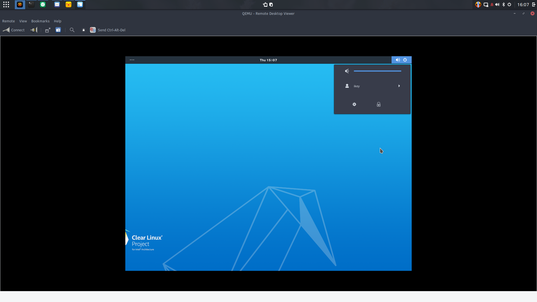Click the clipboard icon in top center panel
Viewport: 537px width, 302px height.
[x=271, y=4]
